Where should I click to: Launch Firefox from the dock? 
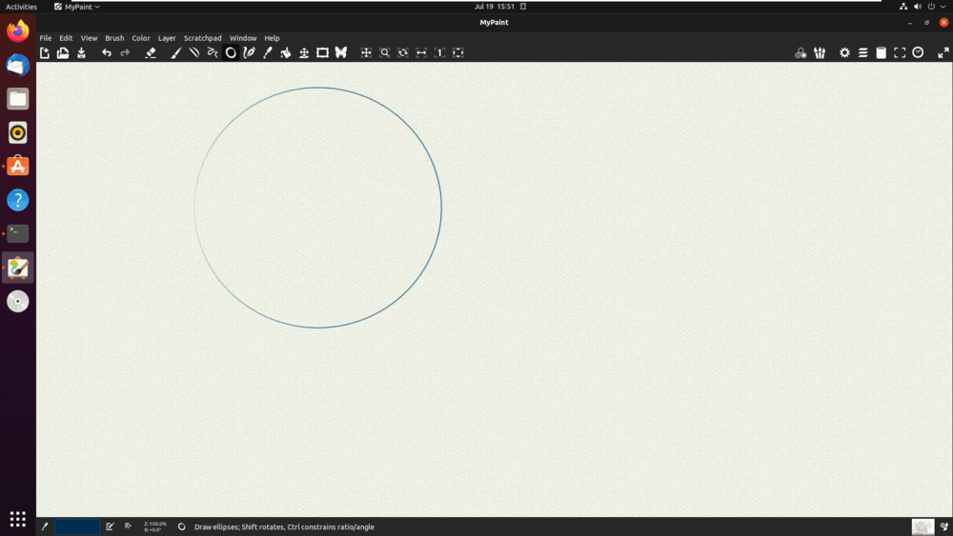tap(17, 31)
